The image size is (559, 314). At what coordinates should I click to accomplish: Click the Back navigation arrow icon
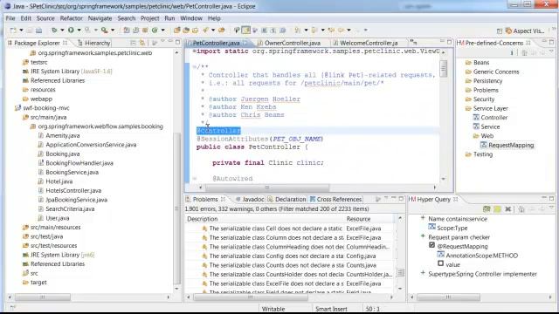click(x=331, y=31)
